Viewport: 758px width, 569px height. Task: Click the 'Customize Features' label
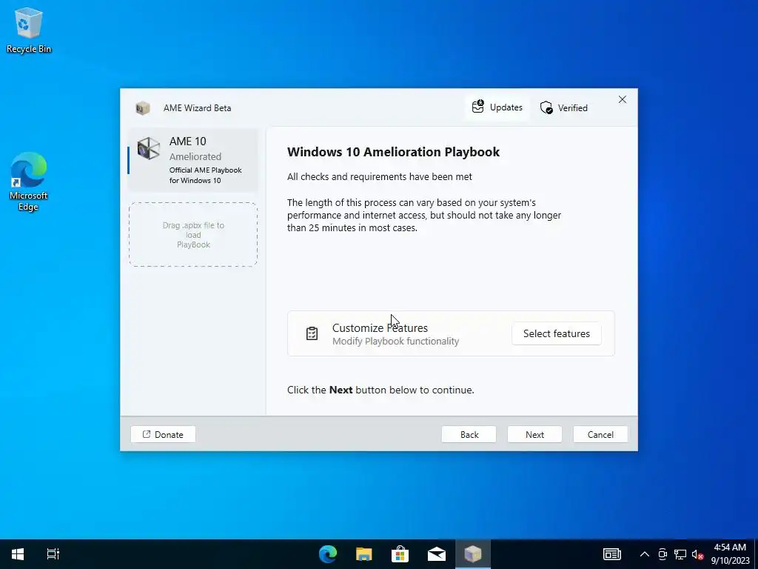coord(380,327)
